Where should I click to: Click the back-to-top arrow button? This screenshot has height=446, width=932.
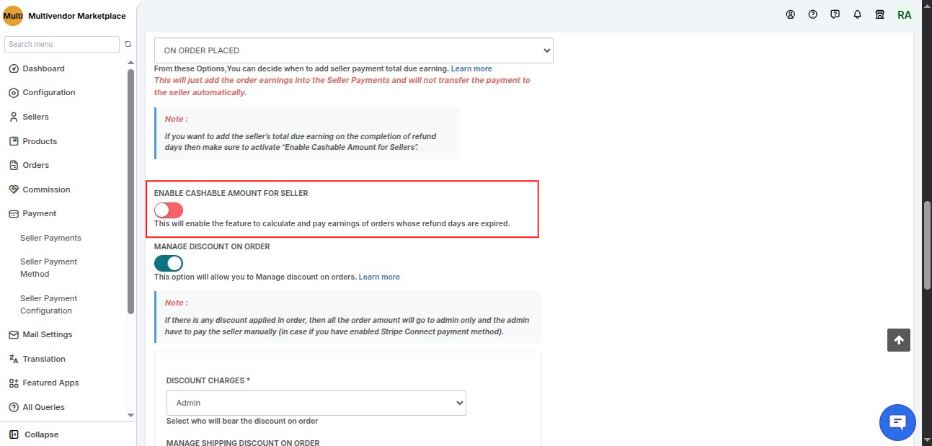point(899,340)
